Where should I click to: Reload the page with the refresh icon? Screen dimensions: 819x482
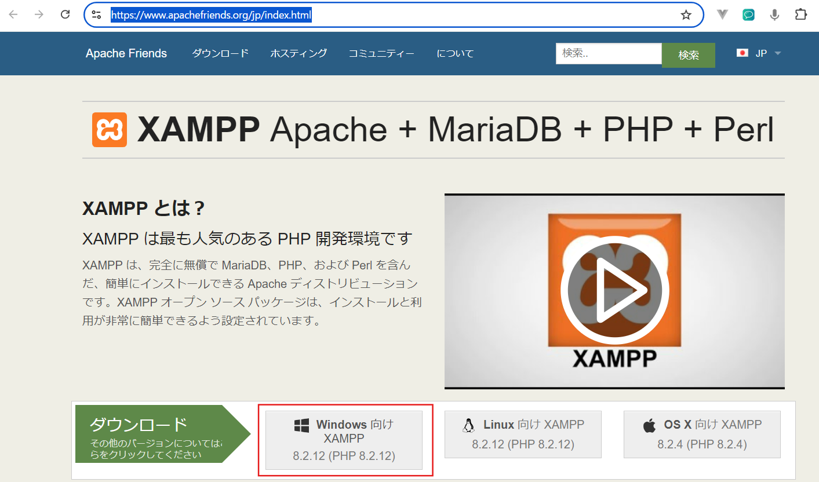pos(65,14)
